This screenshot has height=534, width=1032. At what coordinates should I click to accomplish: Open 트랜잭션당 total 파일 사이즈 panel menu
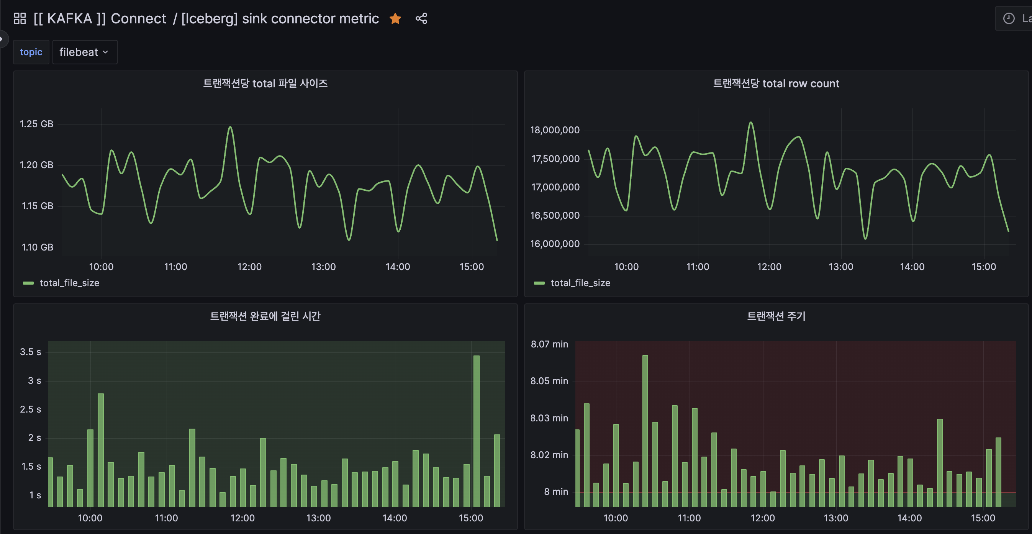pos(265,84)
